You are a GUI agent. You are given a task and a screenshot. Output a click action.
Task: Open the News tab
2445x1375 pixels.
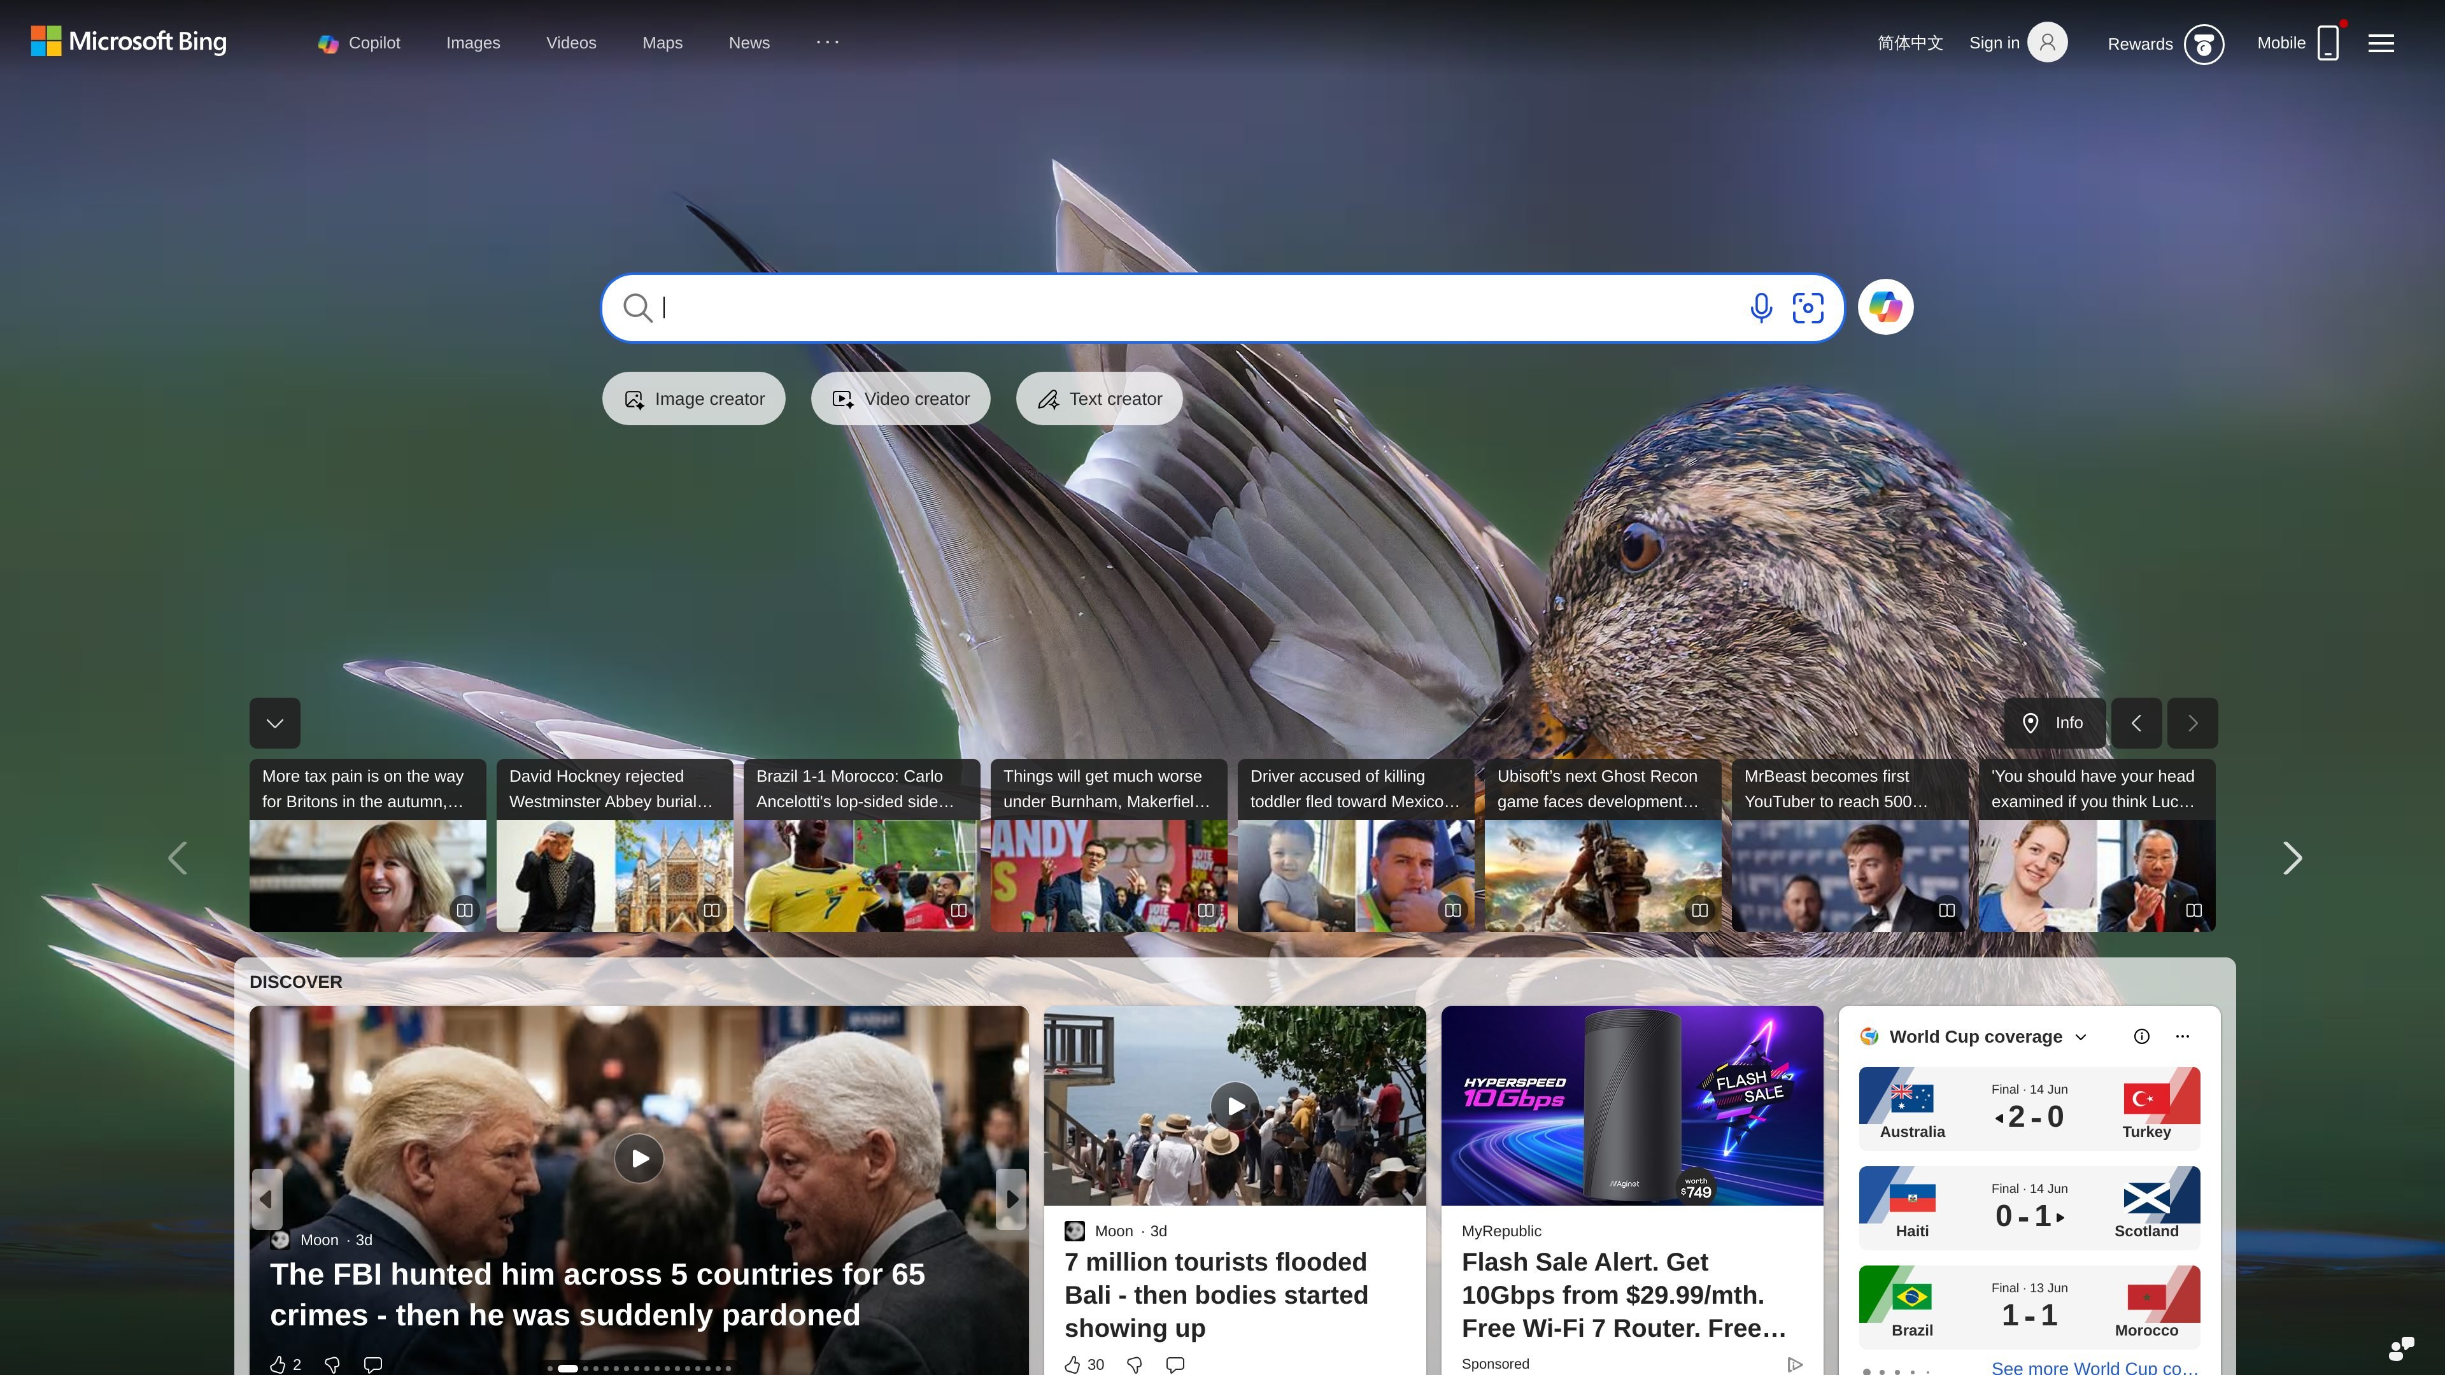[749, 43]
